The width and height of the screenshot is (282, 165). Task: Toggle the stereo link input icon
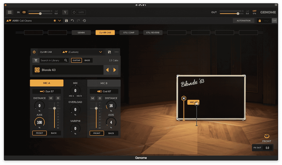point(24,12)
